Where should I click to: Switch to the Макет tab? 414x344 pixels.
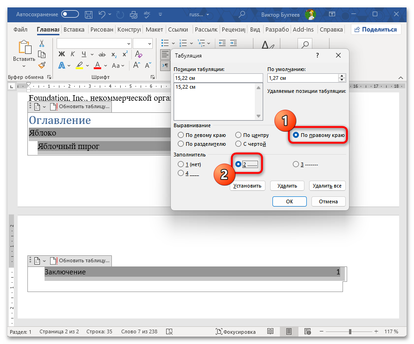pos(154,30)
